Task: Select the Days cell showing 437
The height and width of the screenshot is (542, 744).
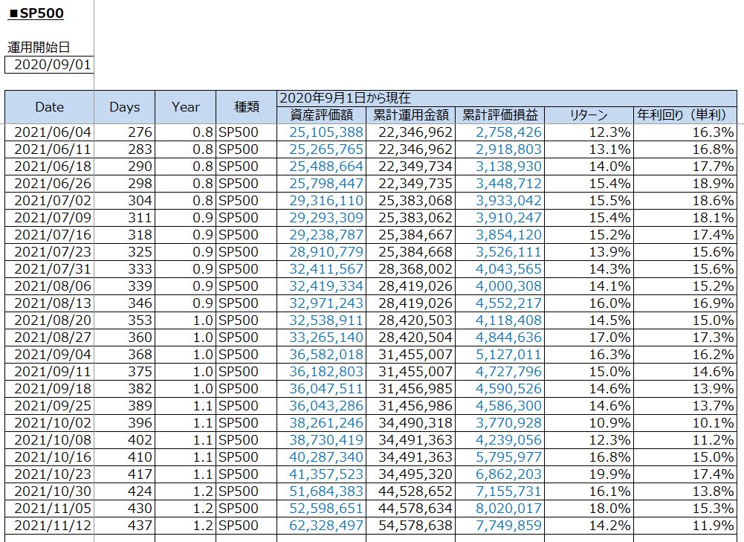Action: [x=124, y=526]
